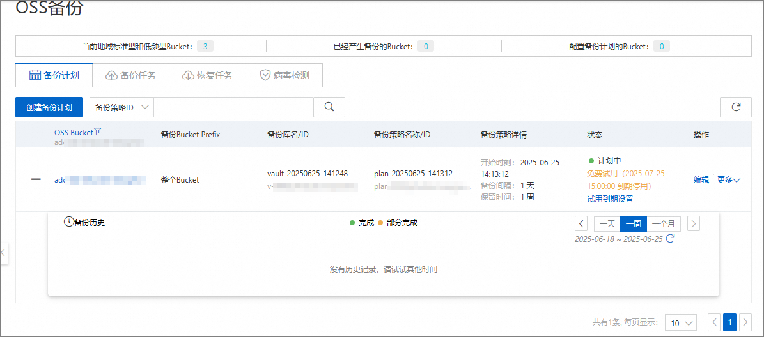Click the magnifier search button
This screenshot has height=337, width=764.
pos(329,107)
